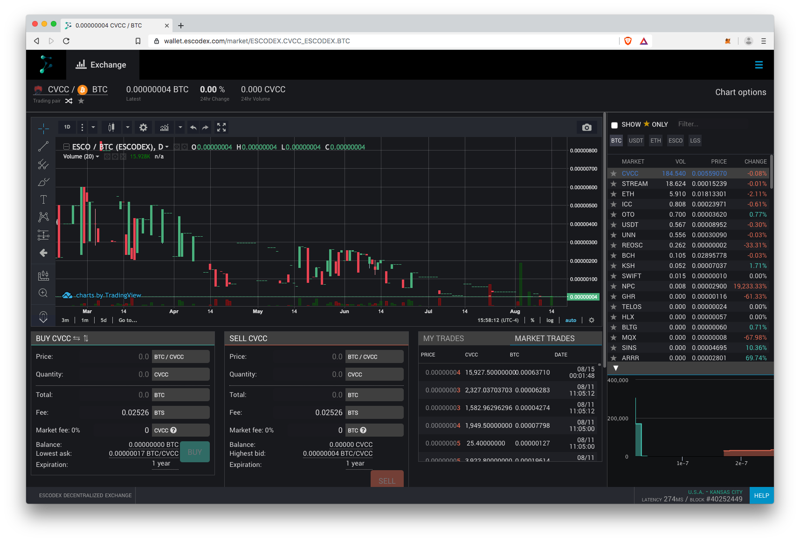Open the interval dropdown next to 1D
The image size is (800, 541).
click(93, 127)
